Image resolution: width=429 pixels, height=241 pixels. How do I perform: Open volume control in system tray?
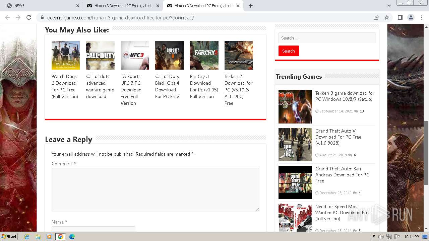click(381, 237)
